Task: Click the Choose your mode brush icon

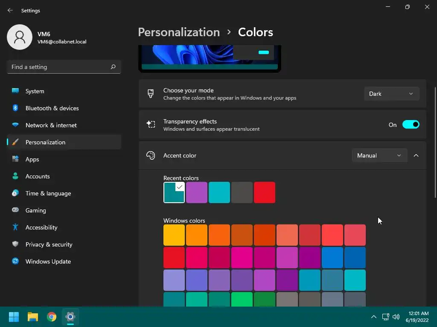Action: pos(151,94)
